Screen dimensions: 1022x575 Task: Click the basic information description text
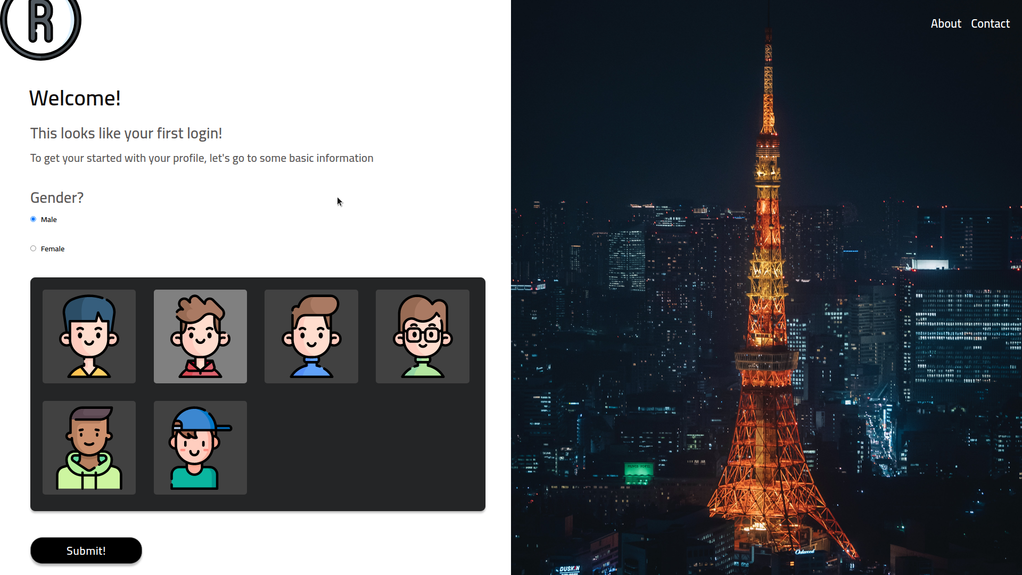[x=202, y=159]
